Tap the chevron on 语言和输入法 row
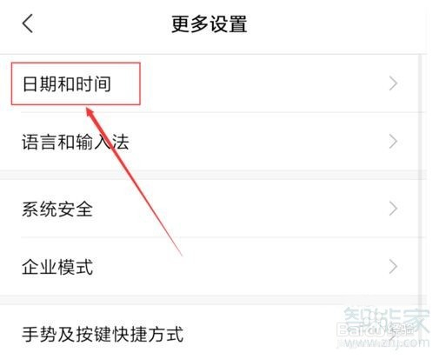Screen dimensions: 439x359 point(393,142)
